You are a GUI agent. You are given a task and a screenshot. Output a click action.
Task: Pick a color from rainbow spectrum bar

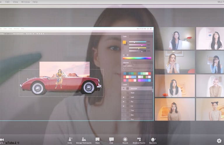coord(137,58)
